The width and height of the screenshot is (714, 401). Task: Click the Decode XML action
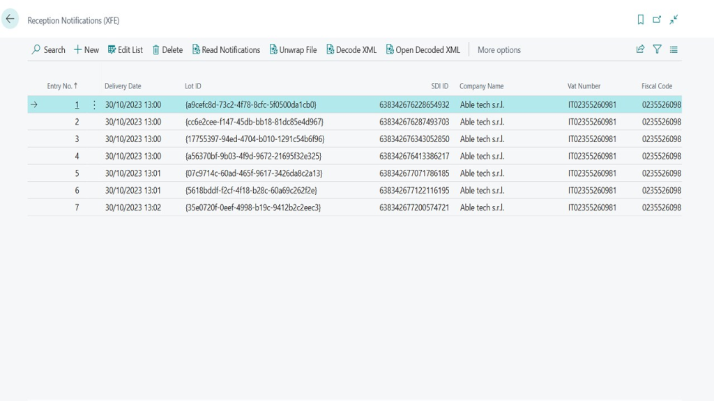(x=351, y=50)
